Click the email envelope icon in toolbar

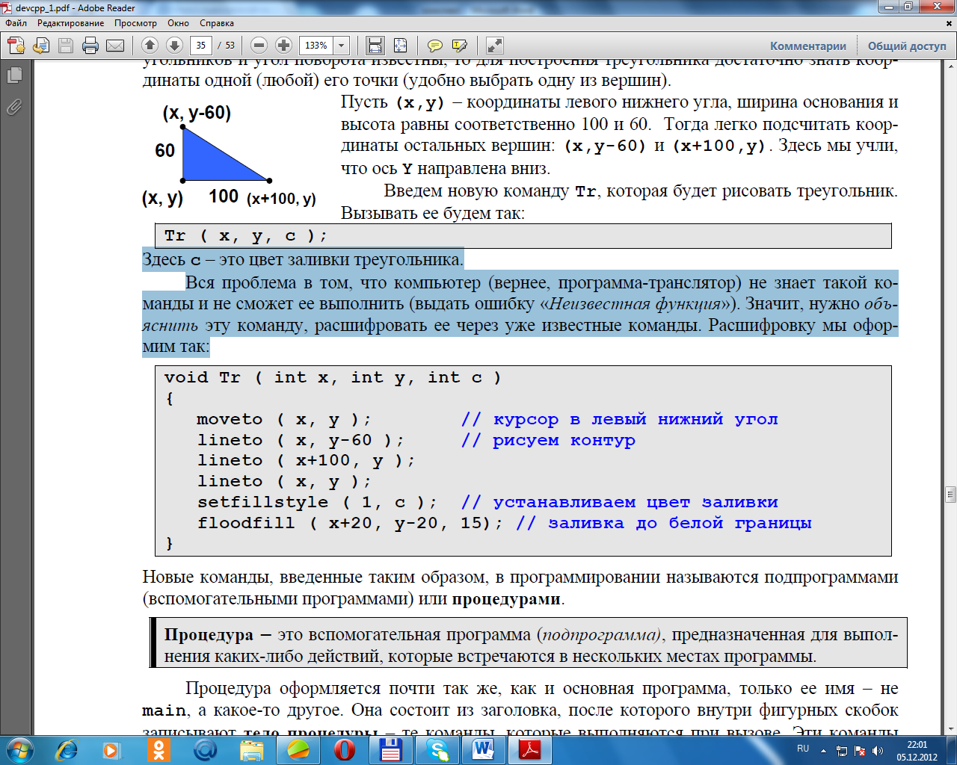115,46
